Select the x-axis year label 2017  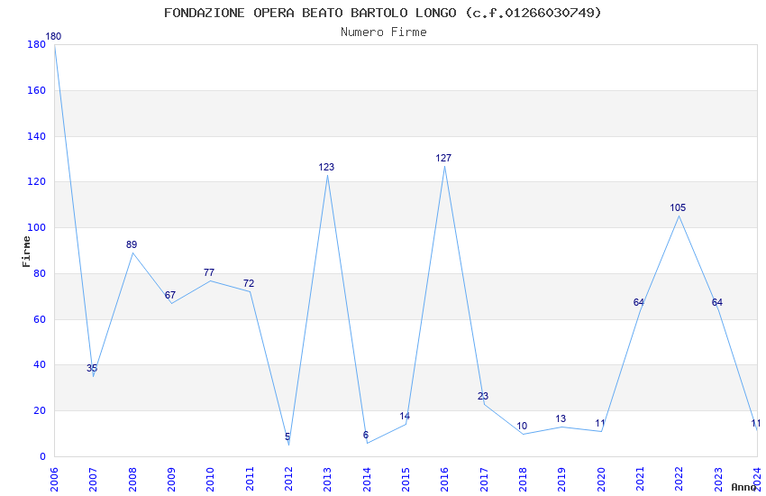pyautogui.click(x=484, y=479)
